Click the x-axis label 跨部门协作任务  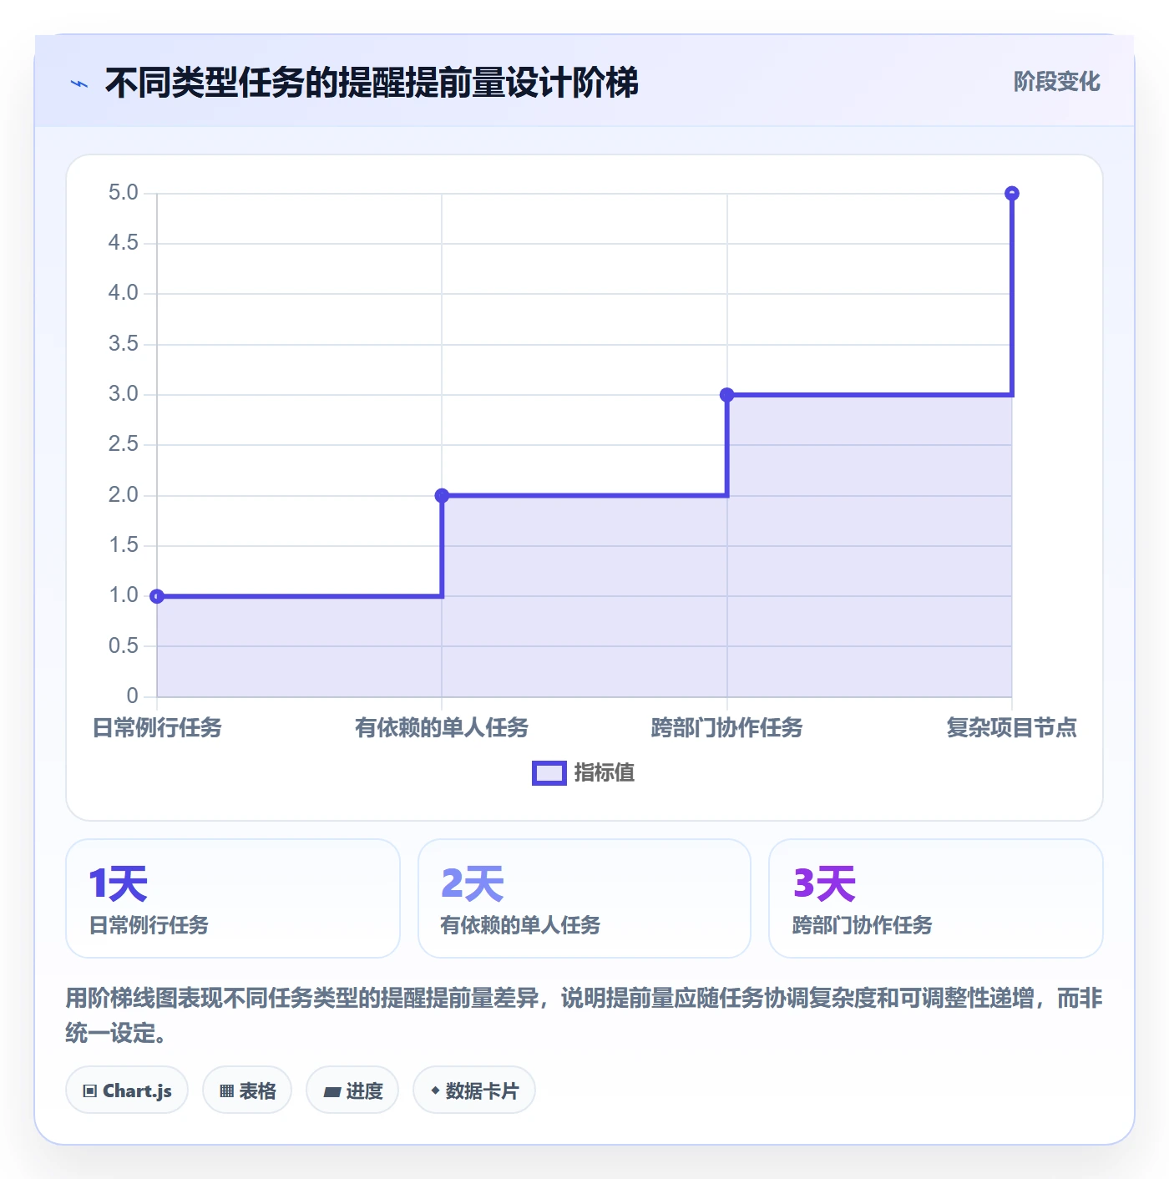point(726,728)
